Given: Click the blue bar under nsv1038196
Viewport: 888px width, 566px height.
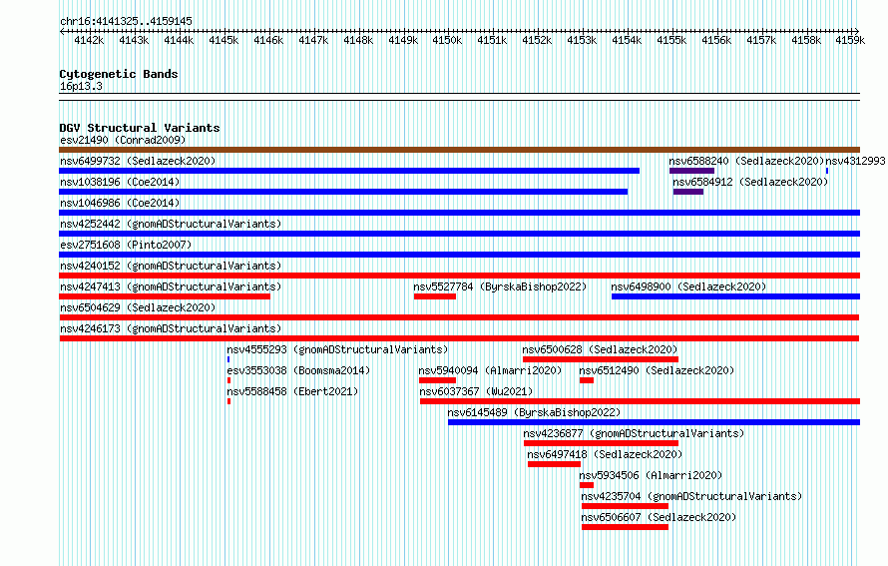Looking at the screenshot, I should 343,192.
